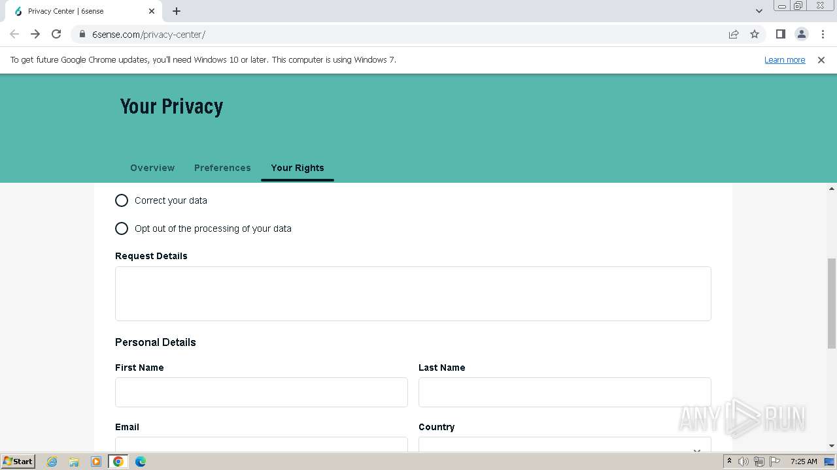Click the Email input field
The height and width of the screenshot is (470, 837).
[262, 444]
